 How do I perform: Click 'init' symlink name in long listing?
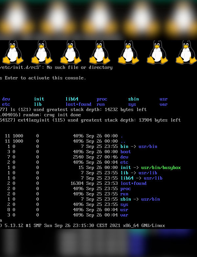click(126, 167)
